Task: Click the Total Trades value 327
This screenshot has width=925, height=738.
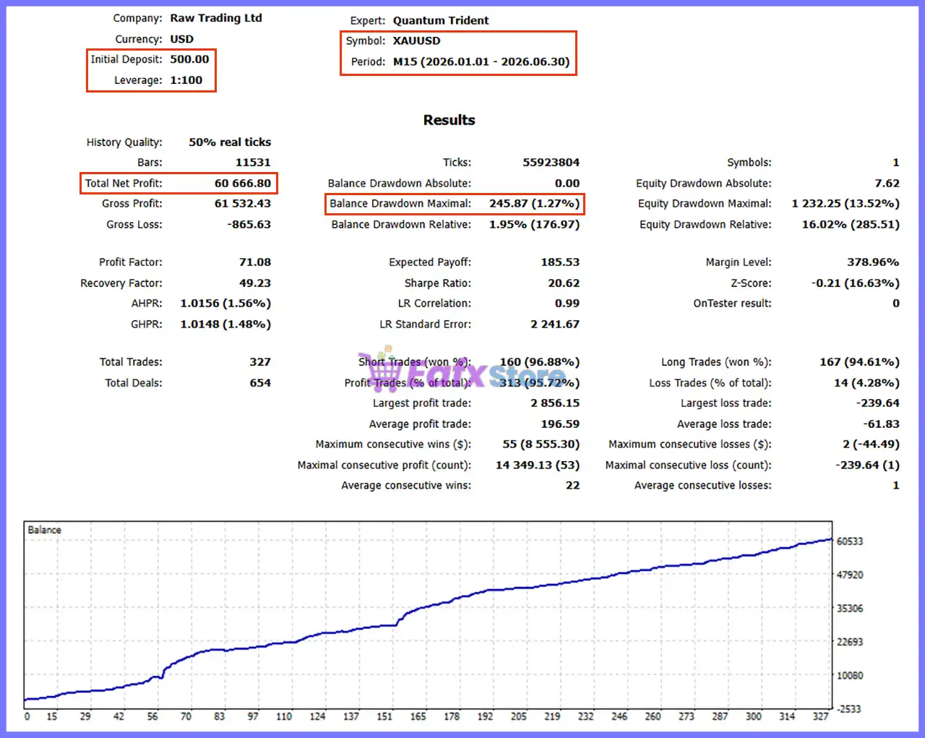Action: 260,362
